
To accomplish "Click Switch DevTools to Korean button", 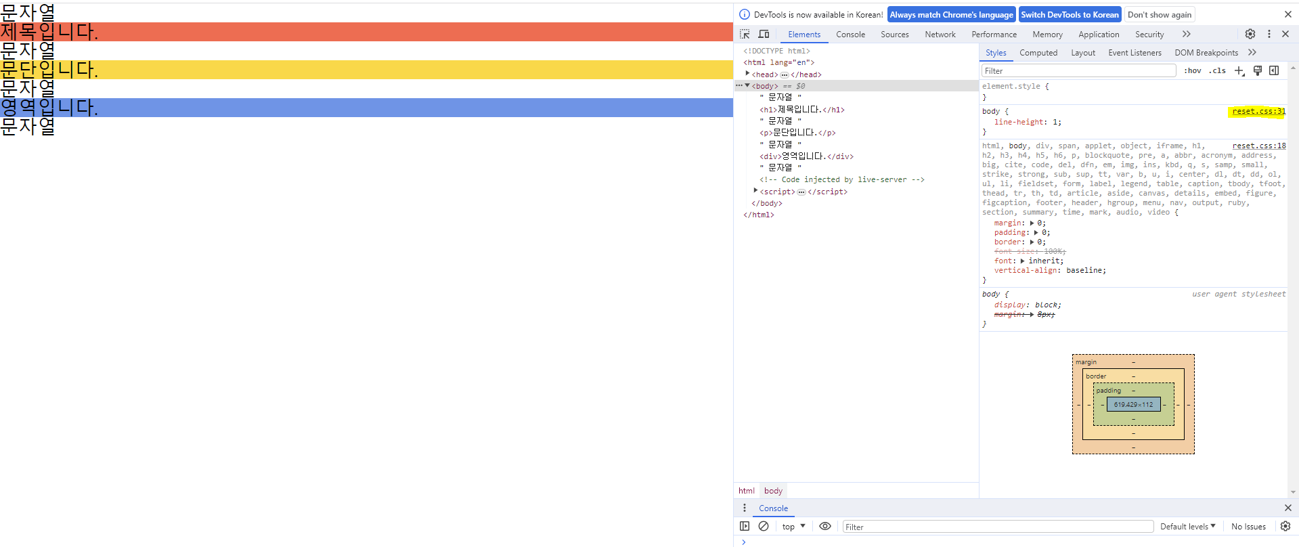I will tap(1070, 14).
